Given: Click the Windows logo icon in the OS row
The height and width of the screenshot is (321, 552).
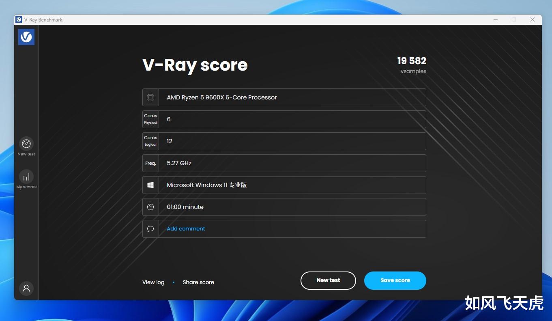Looking at the screenshot, I should pyautogui.click(x=150, y=185).
